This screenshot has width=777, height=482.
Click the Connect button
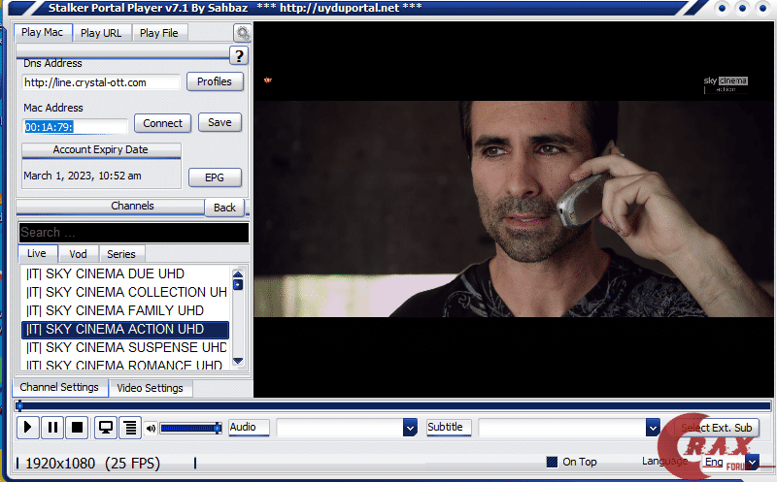click(x=162, y=123)
